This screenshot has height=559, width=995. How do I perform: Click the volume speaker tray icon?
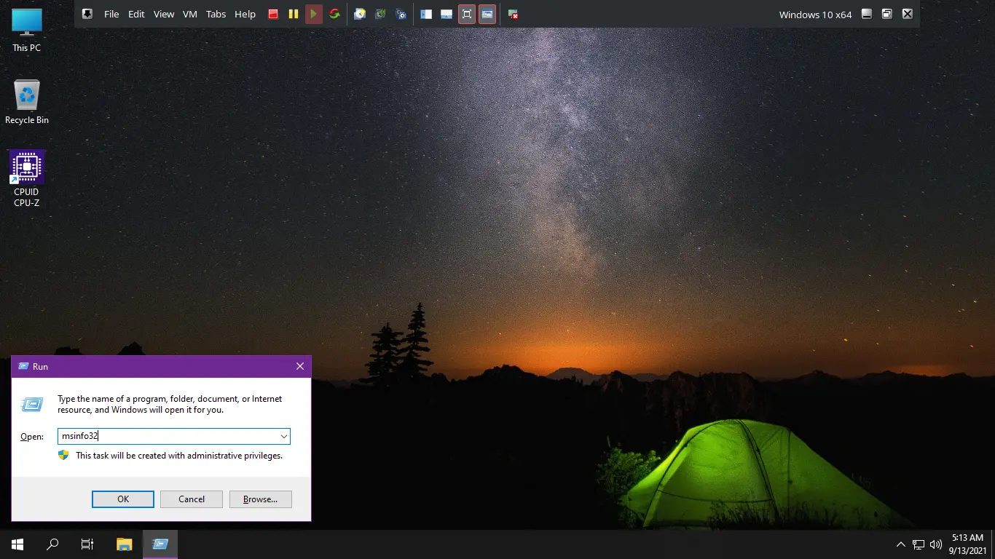coord(936,544)
